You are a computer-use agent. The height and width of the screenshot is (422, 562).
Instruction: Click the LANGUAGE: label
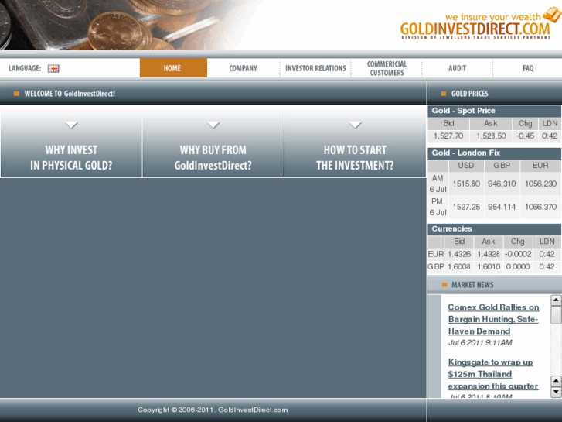[x=25, y=68]
